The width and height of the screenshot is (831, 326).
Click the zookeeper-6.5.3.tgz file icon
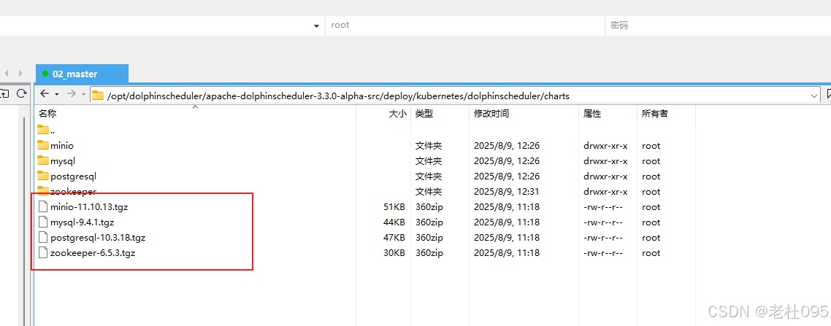(x=43, y=253)
